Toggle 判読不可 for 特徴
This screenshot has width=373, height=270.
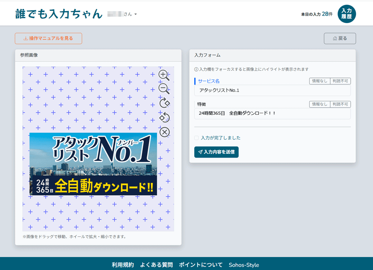[340, 104]
